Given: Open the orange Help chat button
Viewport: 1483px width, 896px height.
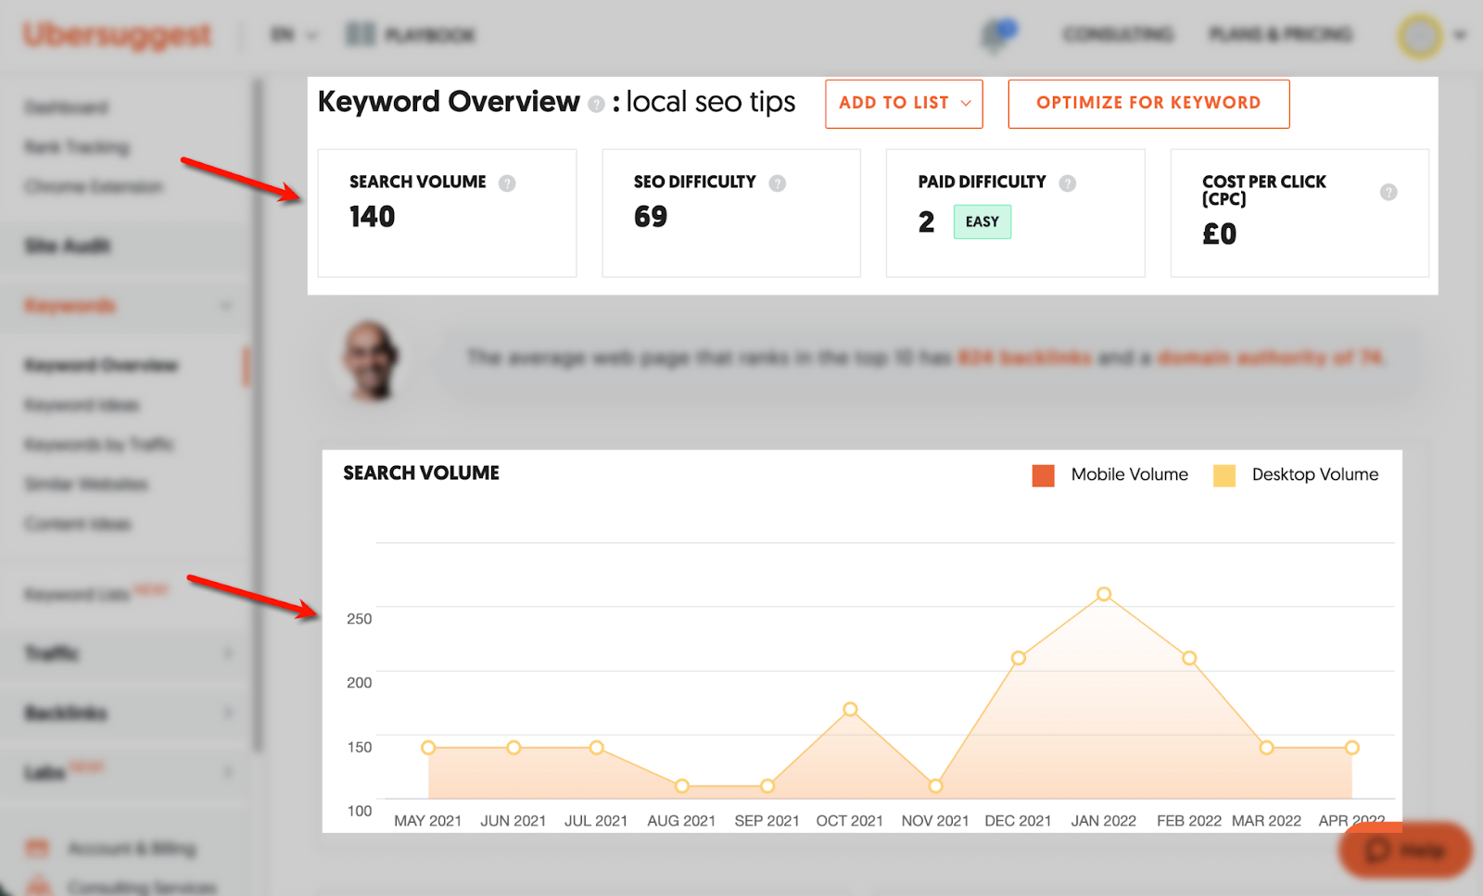Looking at the screenshot, I should pos(1405,850).
